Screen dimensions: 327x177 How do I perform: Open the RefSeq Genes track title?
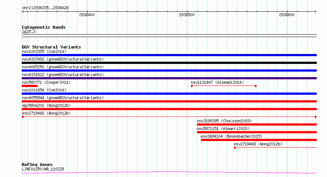37,165
